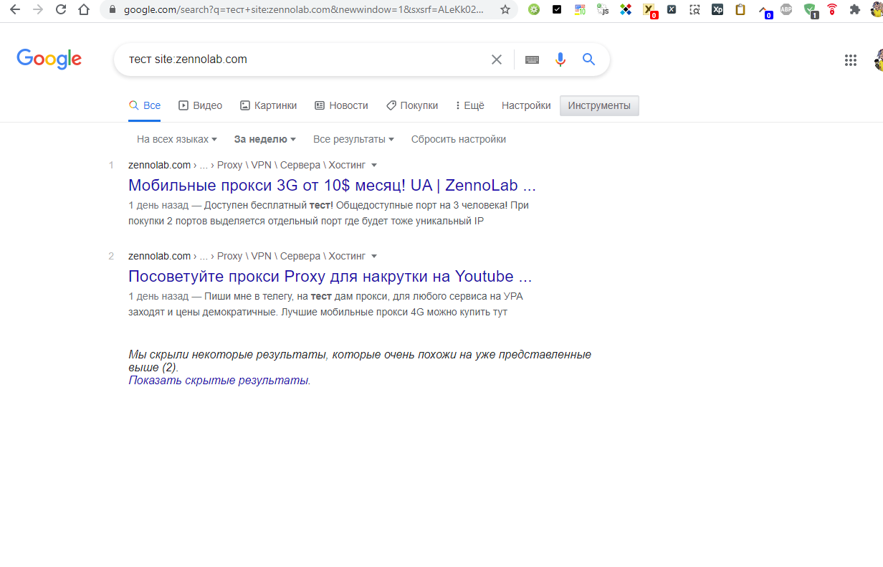Reload the page

(x=61, y=10)
